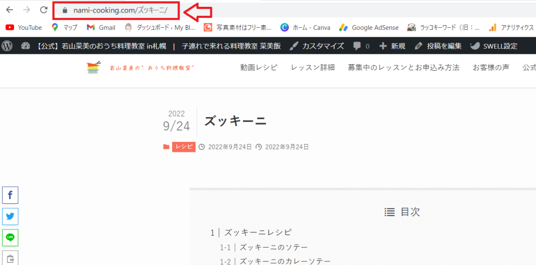Click the WordPress logo in admin bar

click(x=7, y=46)
